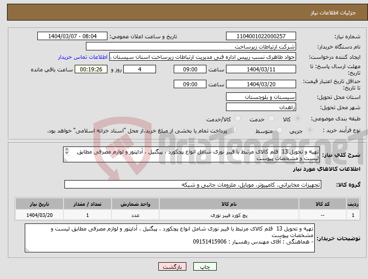Click the unit cell عدد
The height and width of the screenshot is (279, 368).
[x=135, y=215]
